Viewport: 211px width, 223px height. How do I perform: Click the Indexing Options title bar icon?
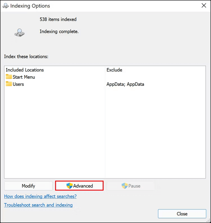click(x=6, y=6)
